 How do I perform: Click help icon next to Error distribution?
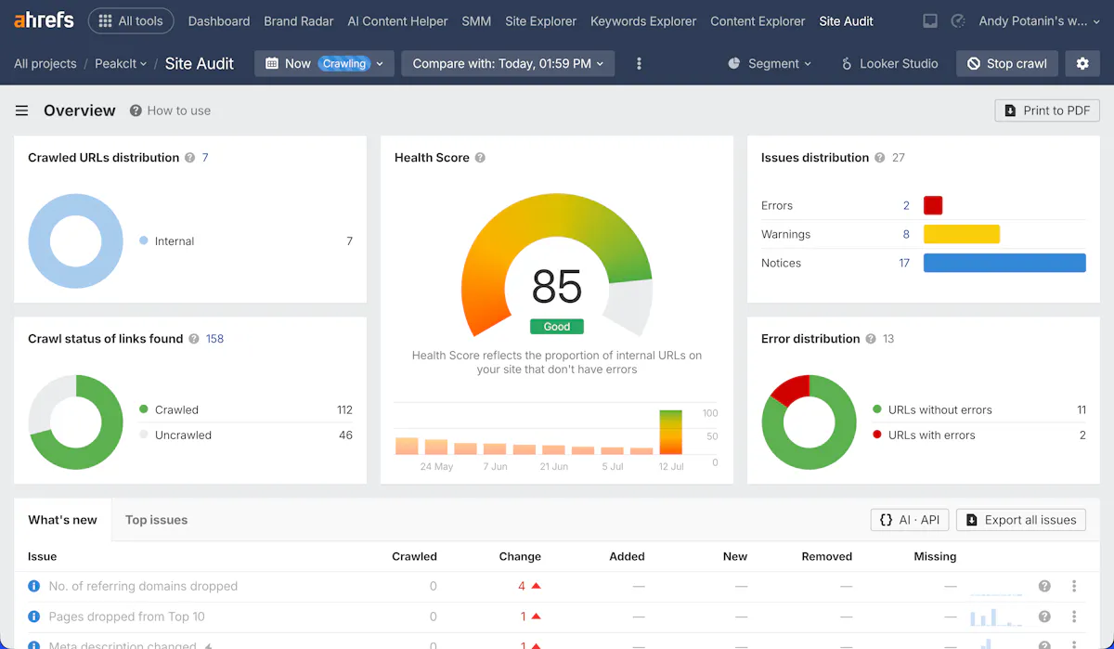point(871,339)
